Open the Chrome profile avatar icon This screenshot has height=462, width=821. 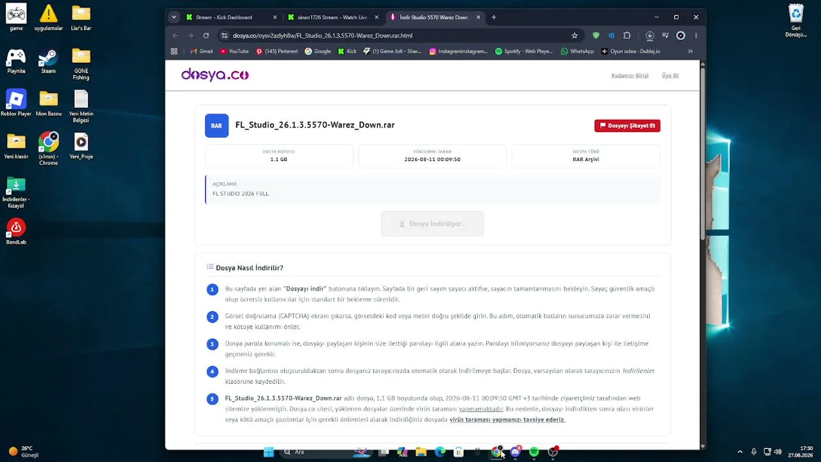[681, 35]
